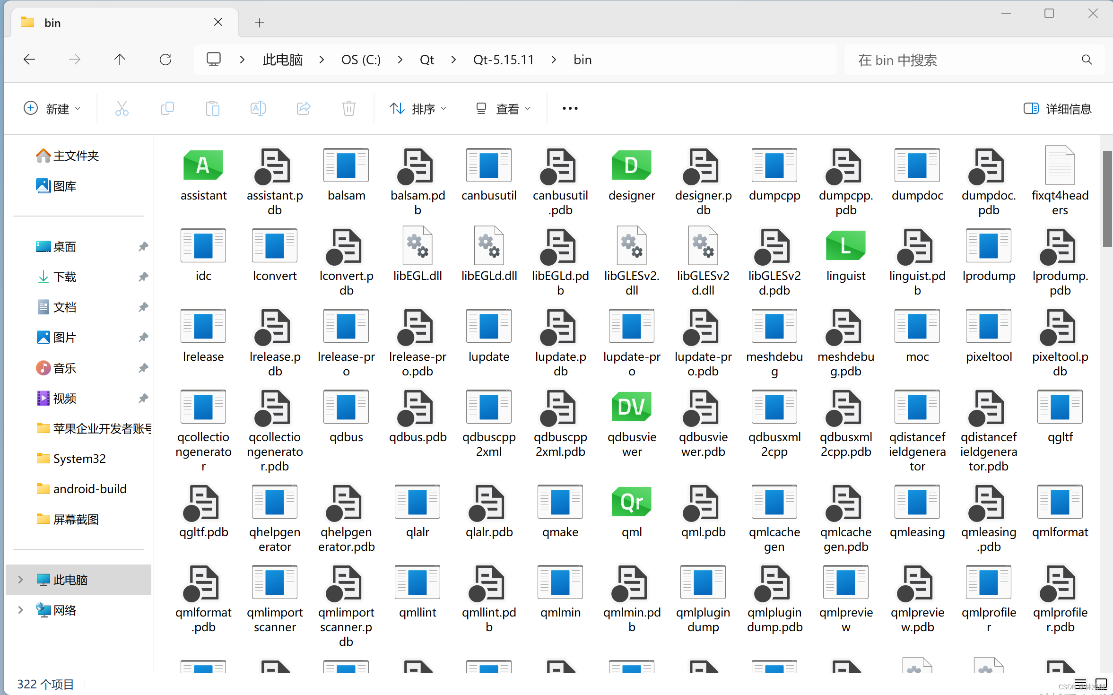Click the Copy toolbar icon
This screenshot has width=1113, height=695.
pos(167,109)
